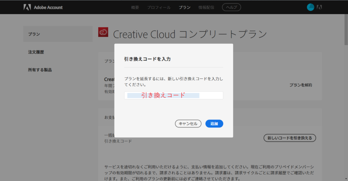Select プラン in the left sidebar
348x181 pixels.
pyautogui.click(x=58, y=34)
